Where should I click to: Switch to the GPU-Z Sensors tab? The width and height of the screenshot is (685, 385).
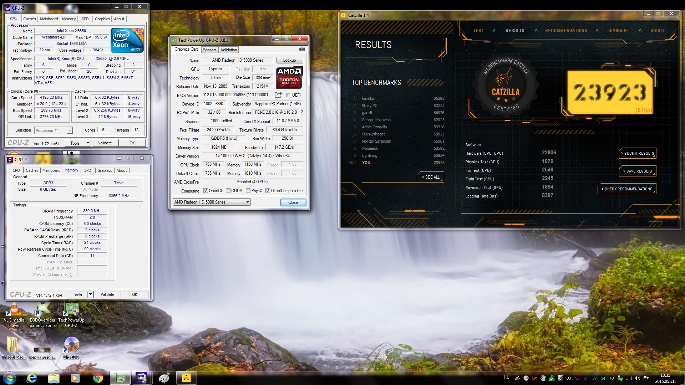click(210, 50)
